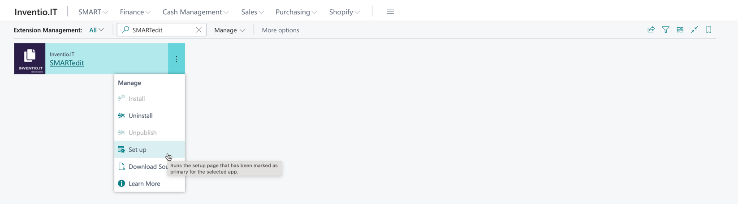The height and width of the screenshot is (204, 738).
Task: Open the SMARTedit extension link
Action: pyautogui.click(x=67, y=63)
